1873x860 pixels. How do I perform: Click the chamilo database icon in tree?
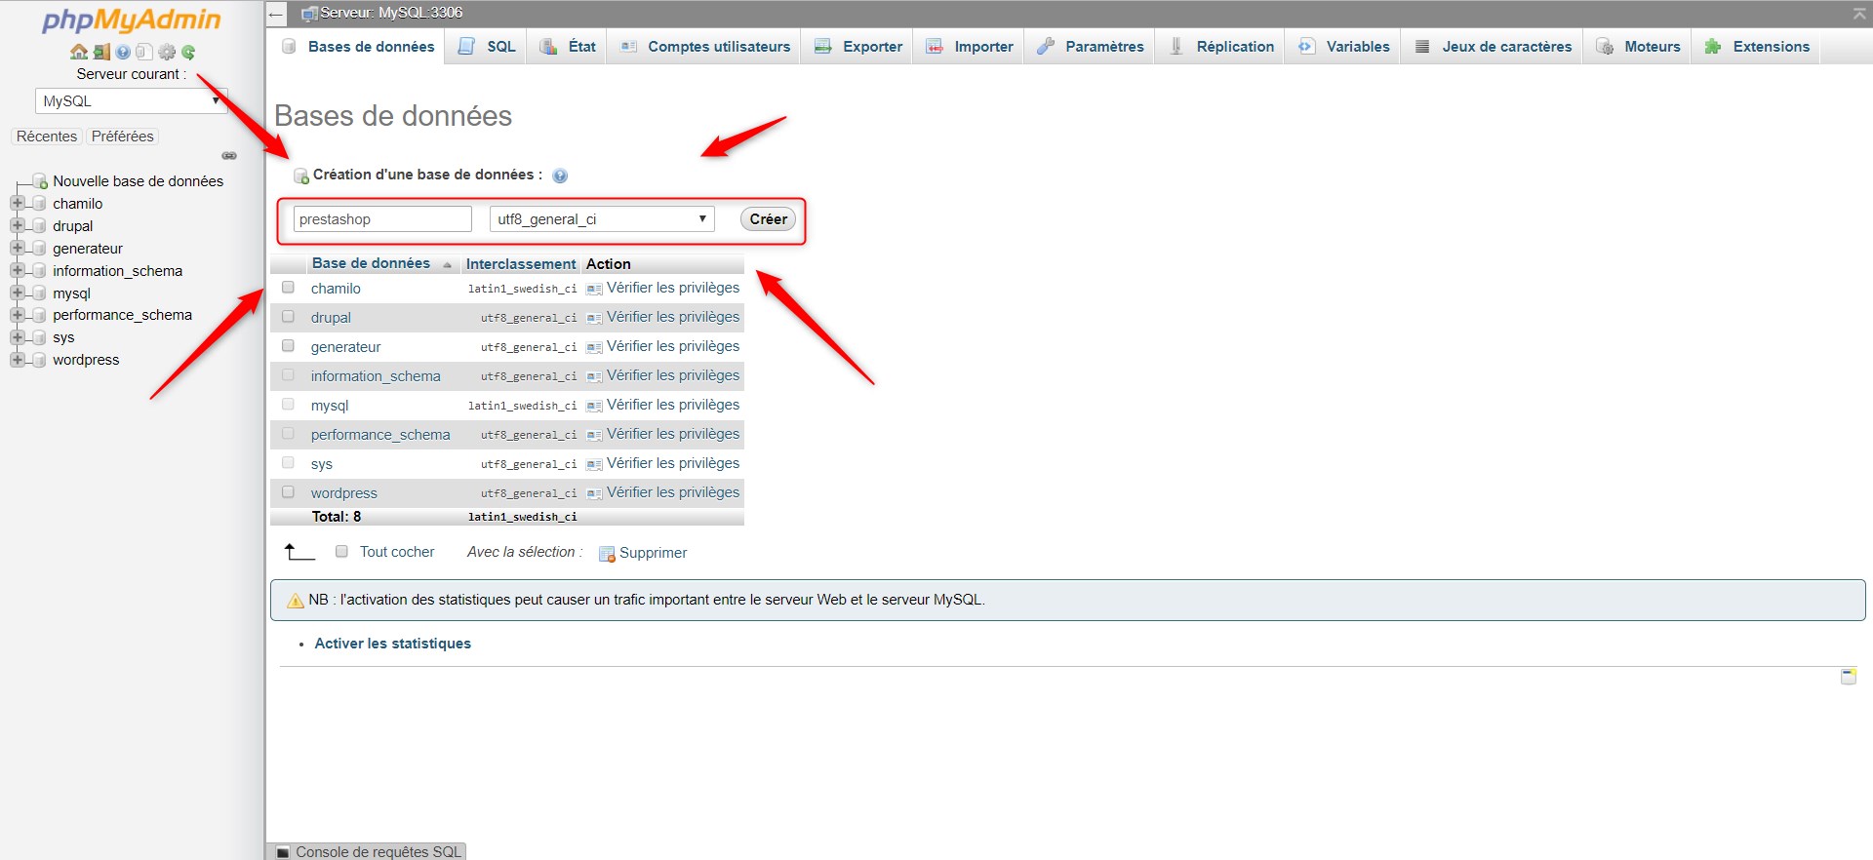39,203
